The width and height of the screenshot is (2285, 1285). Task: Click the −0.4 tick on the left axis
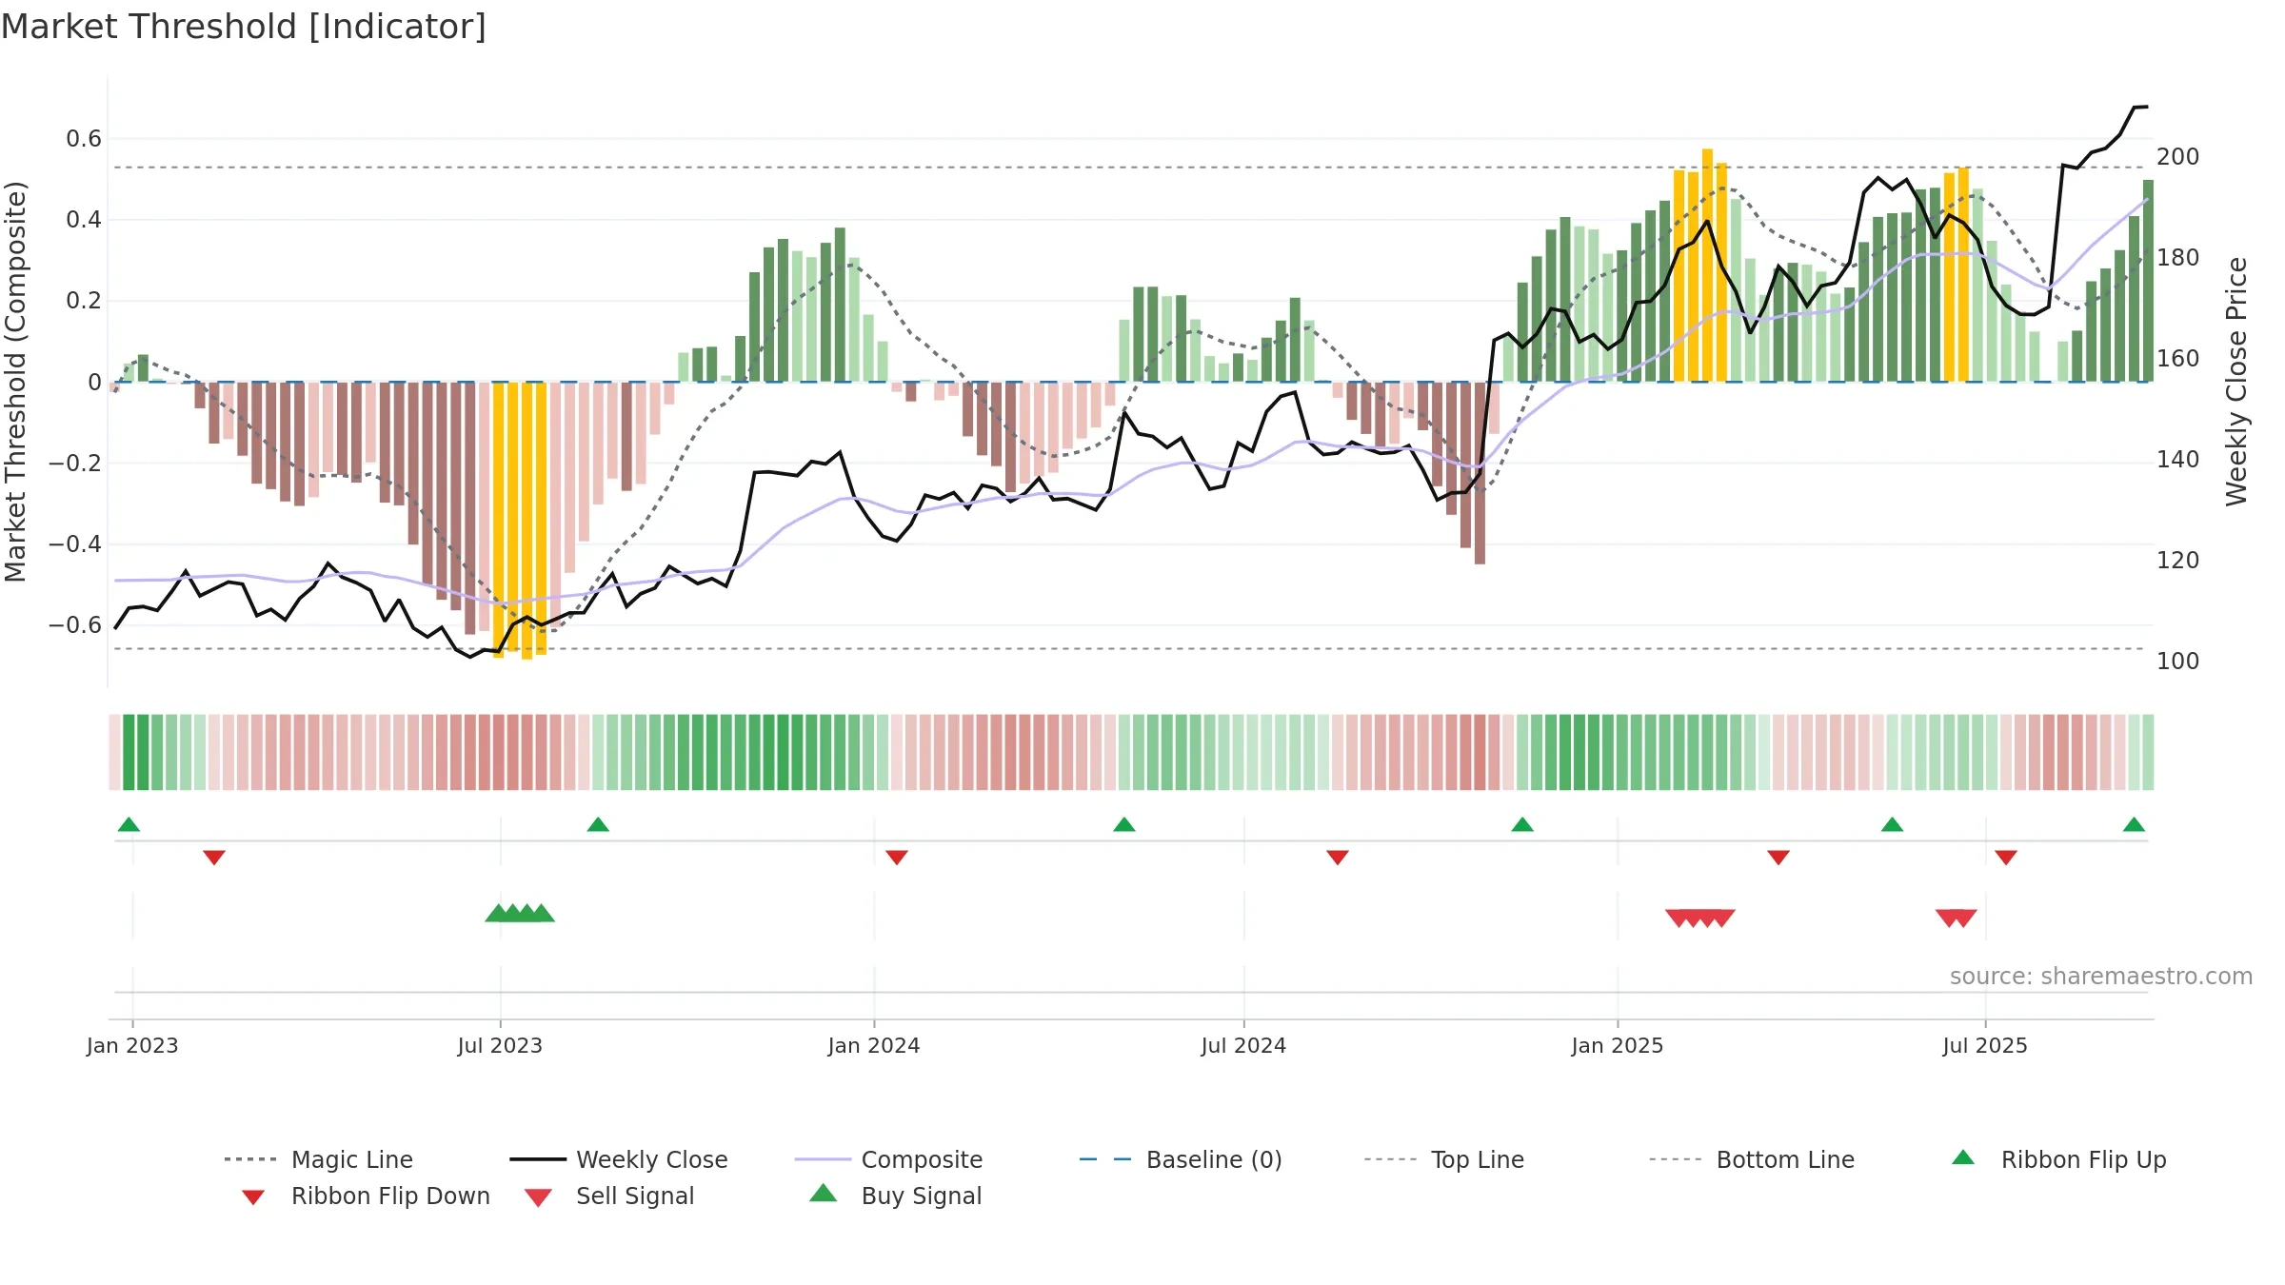pos(75,544)
